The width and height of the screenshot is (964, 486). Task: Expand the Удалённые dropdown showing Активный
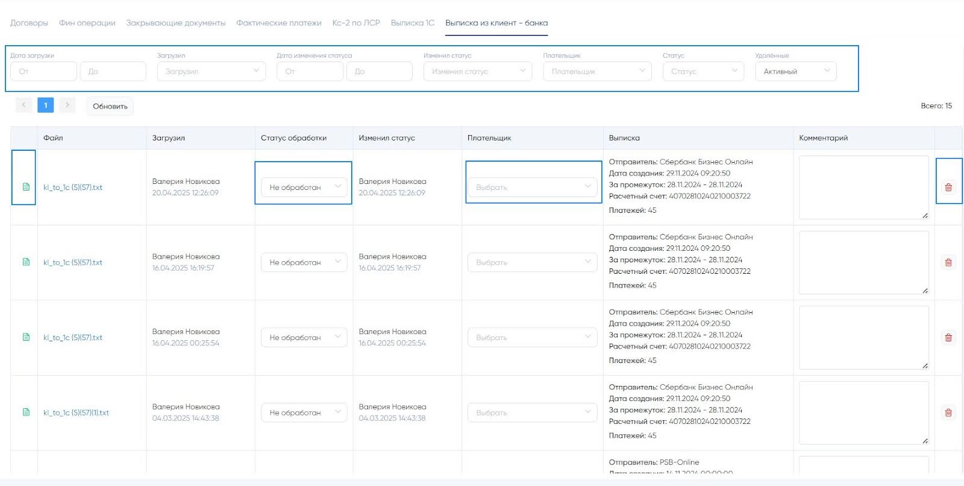[x=795, y=71]
